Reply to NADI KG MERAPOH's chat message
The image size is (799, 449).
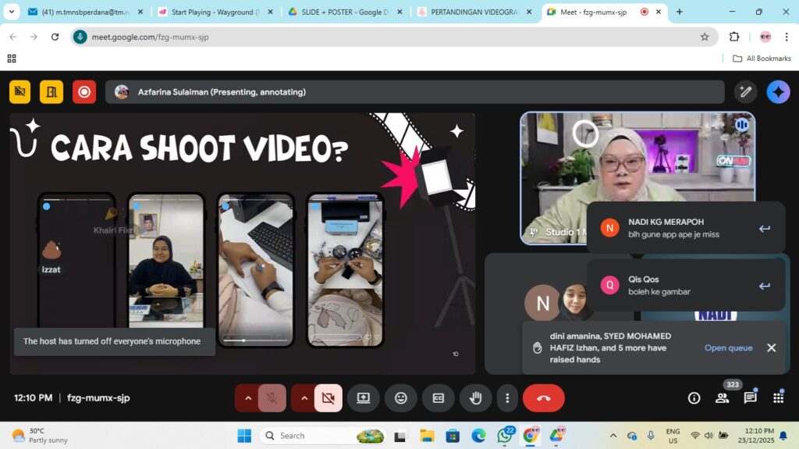pyautogui.click(x=764, y=229)
